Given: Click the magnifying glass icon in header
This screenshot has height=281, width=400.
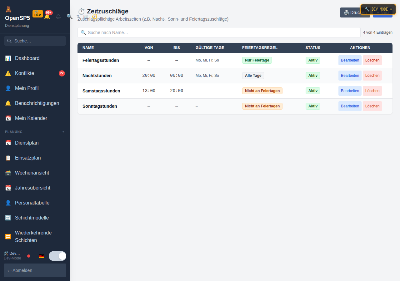Looking at the screenshot, I should (70, 17).
